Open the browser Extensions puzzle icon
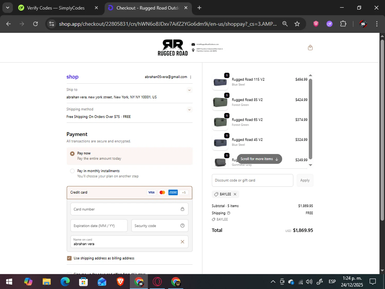The image size is (385, 289). coord(343,24)
